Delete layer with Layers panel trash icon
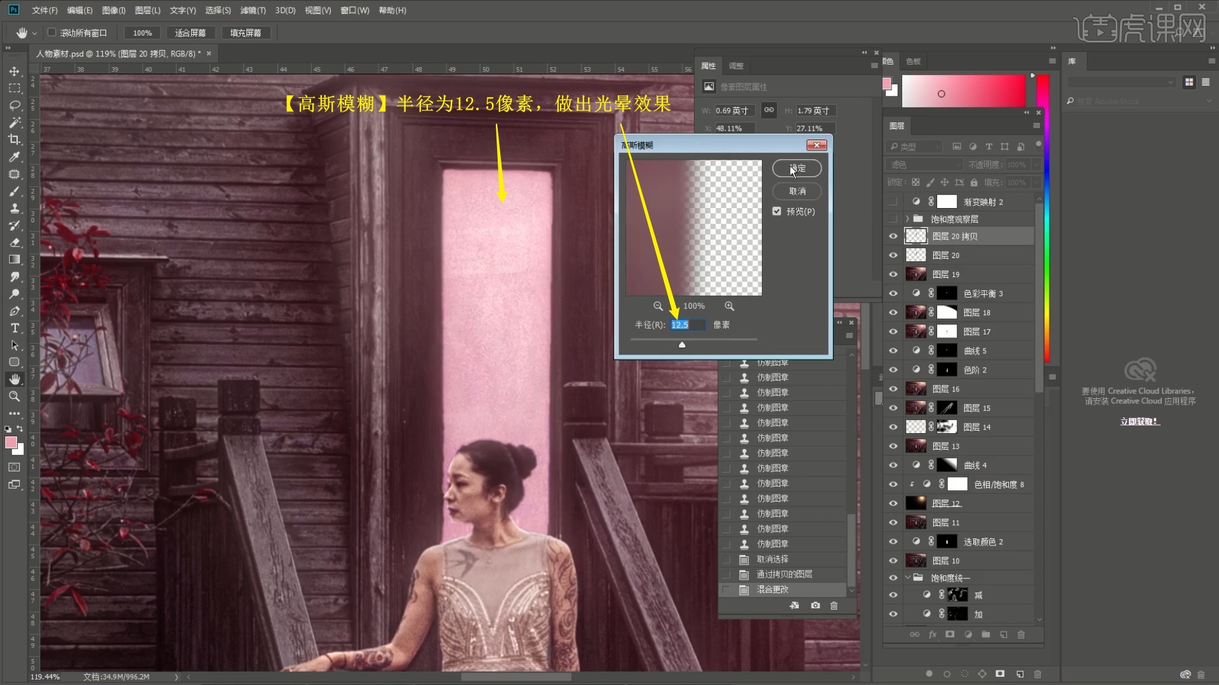Viewport: 1219px width, 685px height. (x=1021, y=634)
